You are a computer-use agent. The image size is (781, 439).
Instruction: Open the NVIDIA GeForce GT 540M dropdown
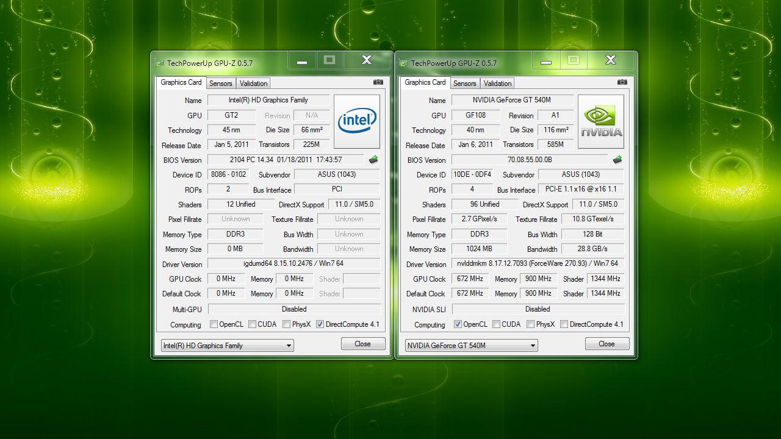coord(471,346)
